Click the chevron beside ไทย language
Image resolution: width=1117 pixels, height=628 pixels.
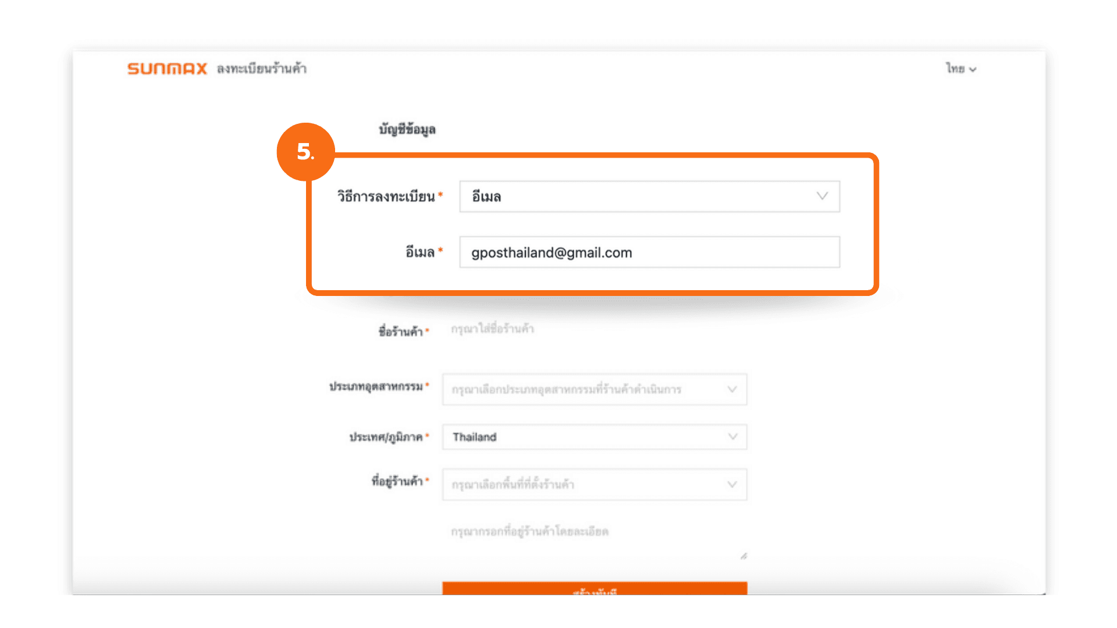pos(973,69)
